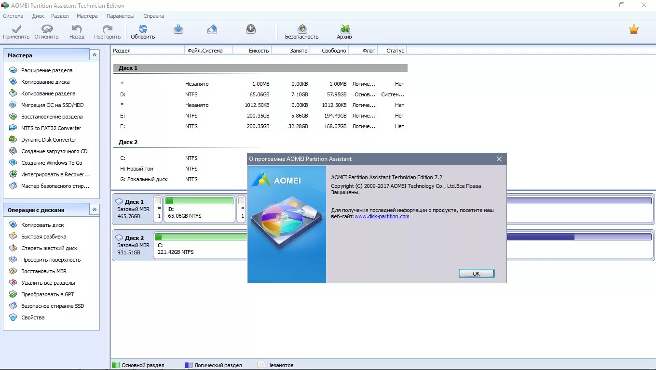This screenshot has width=656, height=370.
Task: Select the D: NTFS partition row
Action: [x=260, y=94]
